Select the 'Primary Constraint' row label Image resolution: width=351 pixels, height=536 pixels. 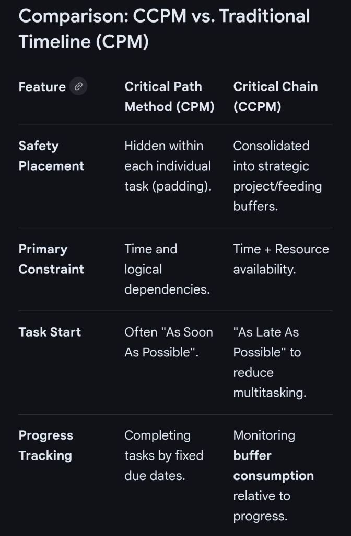pyautogui.click(x=51, y=259)
